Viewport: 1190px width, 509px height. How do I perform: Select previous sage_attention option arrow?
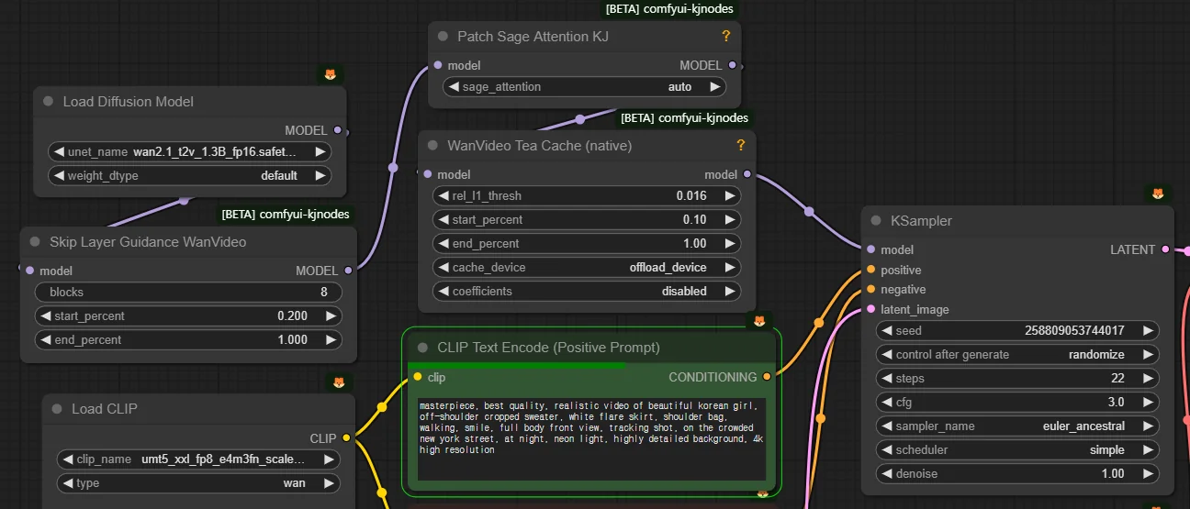[454, 87]
